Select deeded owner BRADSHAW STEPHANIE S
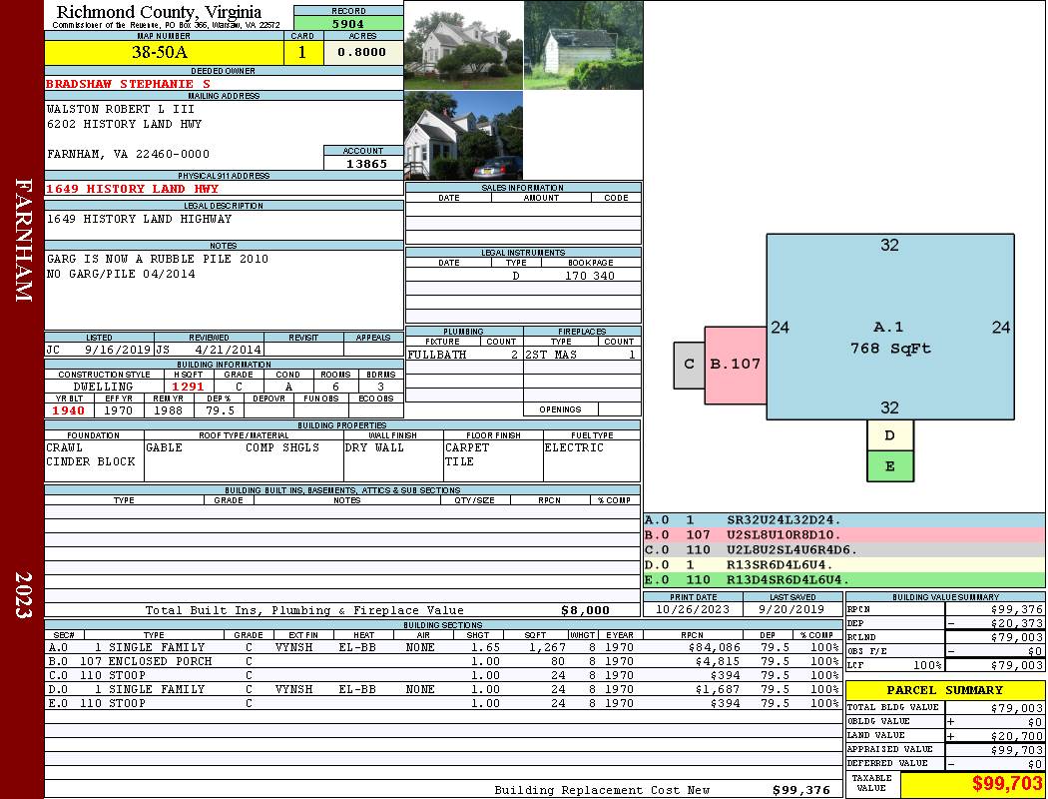The image size is (1048, 799). [x=129, y=84]
